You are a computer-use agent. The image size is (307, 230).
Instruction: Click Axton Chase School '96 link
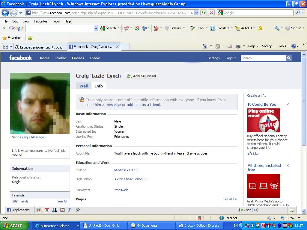(131, 179)
